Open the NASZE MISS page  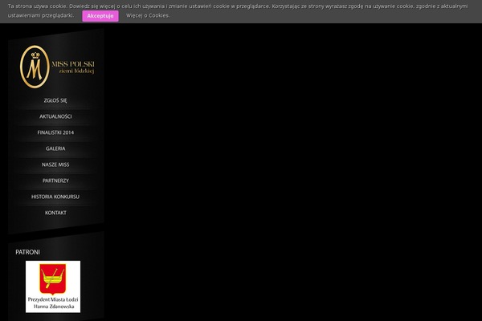(x=55, y=165)
